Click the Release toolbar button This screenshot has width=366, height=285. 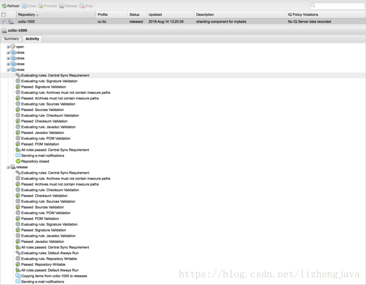pyautogui.click(x=68, y=6)
